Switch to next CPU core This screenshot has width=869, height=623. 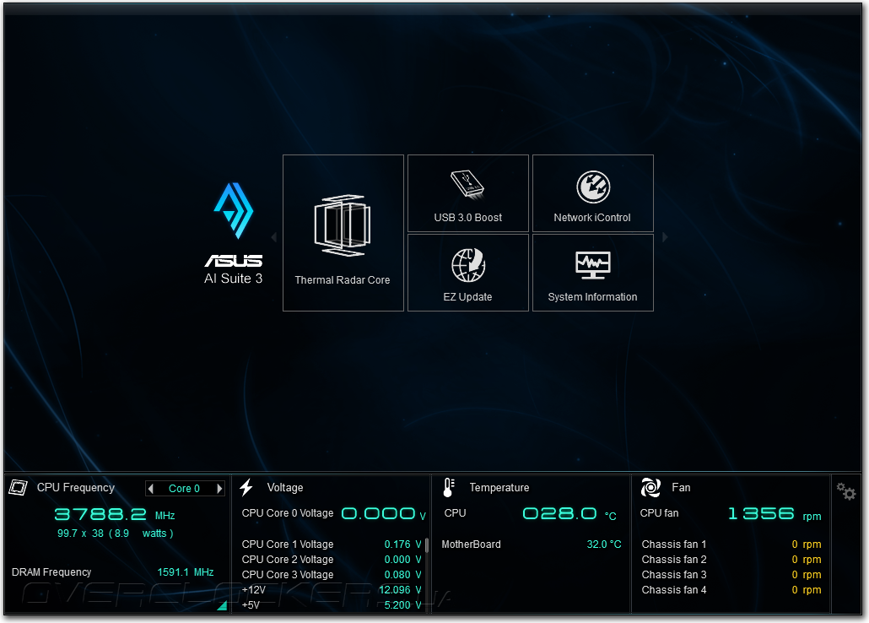[x=219, y=489]
